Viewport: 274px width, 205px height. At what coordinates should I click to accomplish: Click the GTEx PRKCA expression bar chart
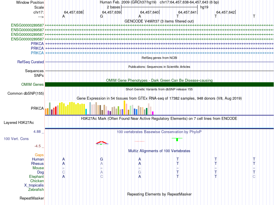(x=99, y=108)
